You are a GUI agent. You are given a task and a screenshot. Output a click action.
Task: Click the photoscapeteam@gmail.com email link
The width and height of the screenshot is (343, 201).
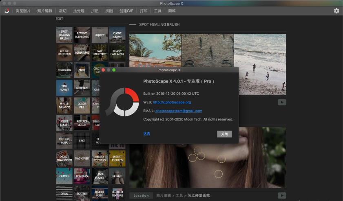click(x=179, y=111)
